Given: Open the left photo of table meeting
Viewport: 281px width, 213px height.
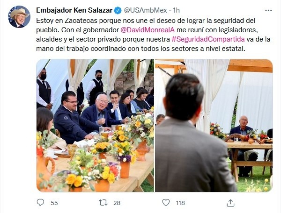Looking at the screenshot, I should (95, 126).
